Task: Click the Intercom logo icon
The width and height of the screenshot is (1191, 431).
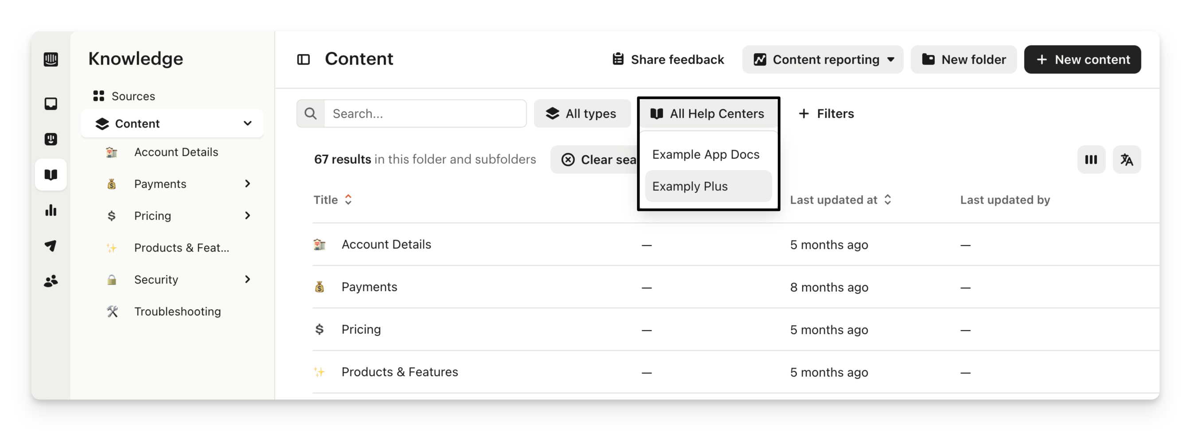Action: point(51,59)
